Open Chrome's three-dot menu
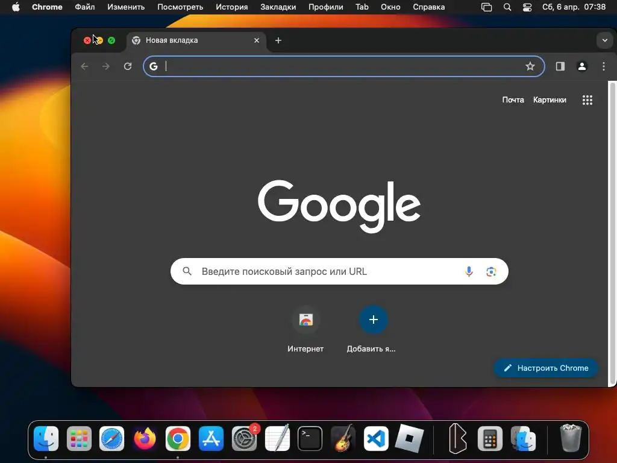Image resolution: width=617 pixels, height=463 pixels. coord(604,66)
